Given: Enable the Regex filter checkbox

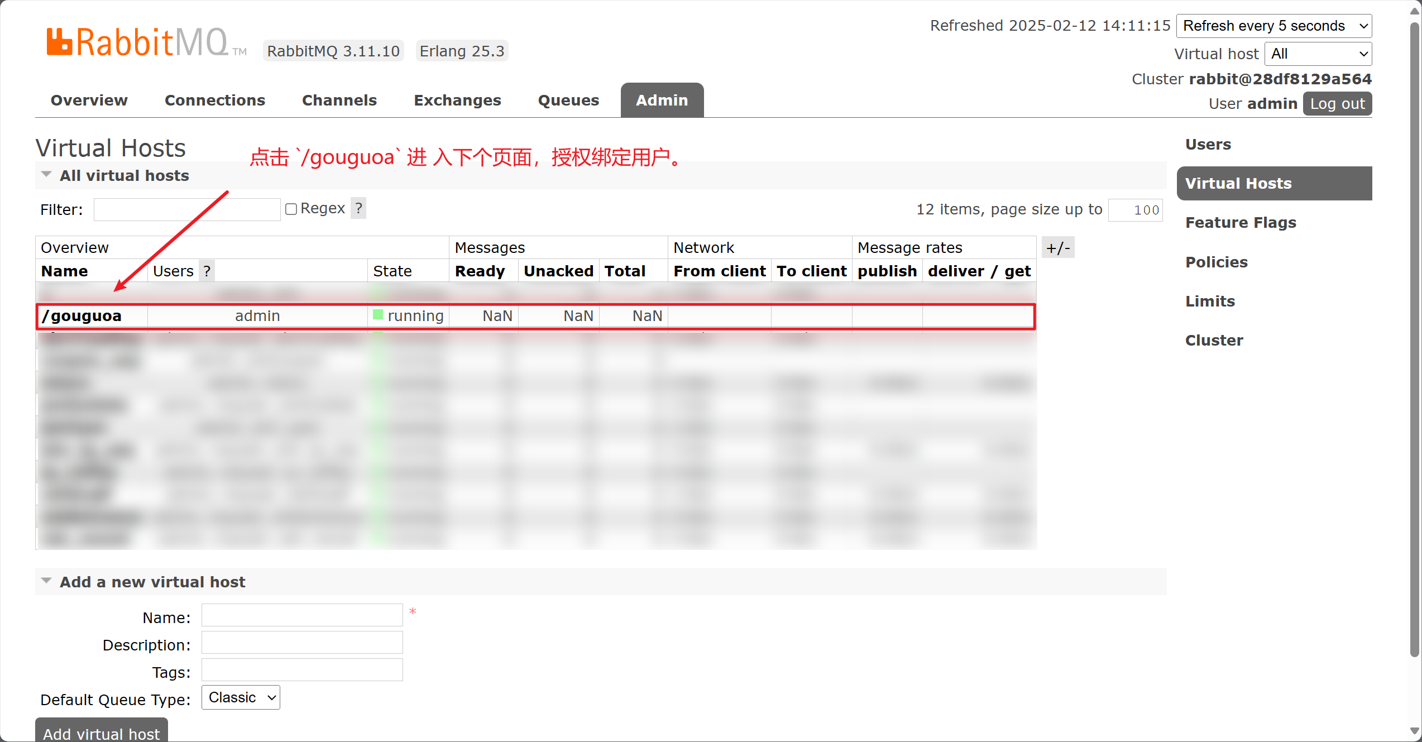Looking at the screenshot, I should pos(291,209).
